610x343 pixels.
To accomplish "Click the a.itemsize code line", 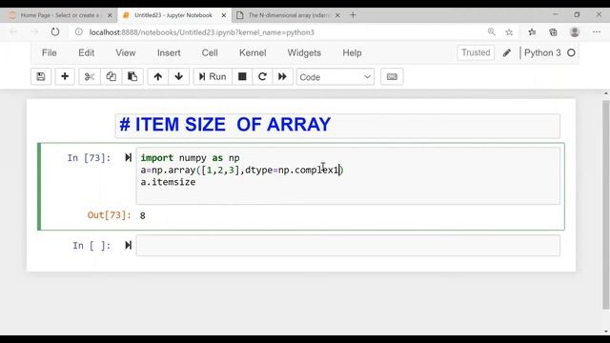I will pos(168,182).
